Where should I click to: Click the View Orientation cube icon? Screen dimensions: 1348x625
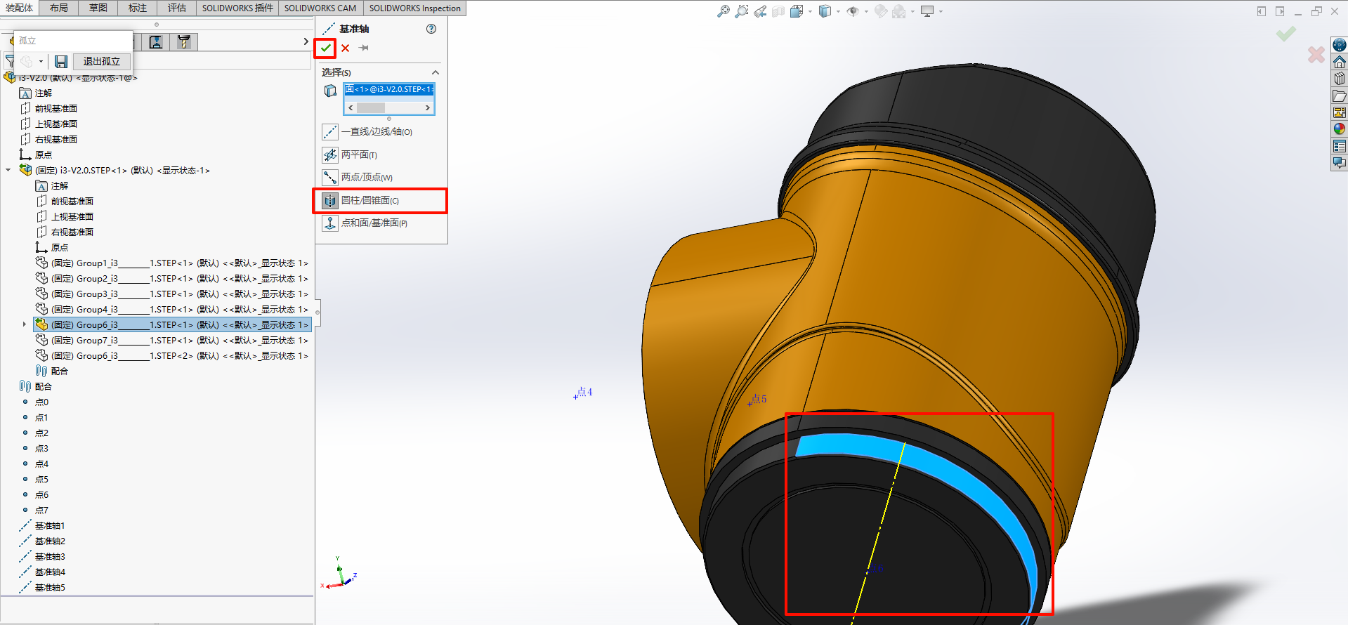[796, 11]
